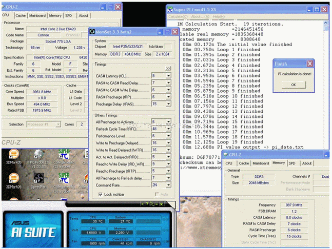332x249 pixels.
Task: Open Read to Write Delay (tRD_WR) dropdown
Action: click(168, 163)
